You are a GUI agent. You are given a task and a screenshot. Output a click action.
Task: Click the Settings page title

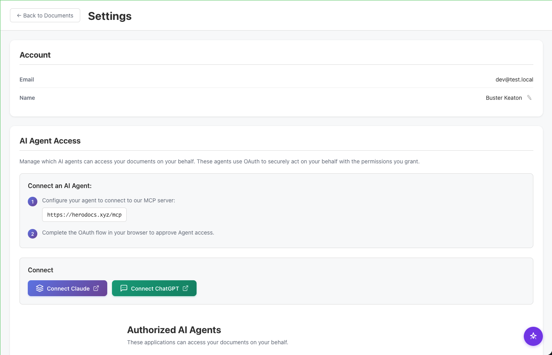110,16
